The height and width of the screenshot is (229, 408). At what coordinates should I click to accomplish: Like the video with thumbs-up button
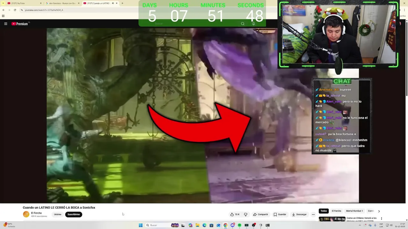[235, 214]
